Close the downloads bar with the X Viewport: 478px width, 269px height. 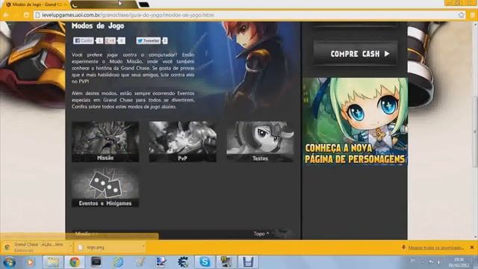click(472, 247)
